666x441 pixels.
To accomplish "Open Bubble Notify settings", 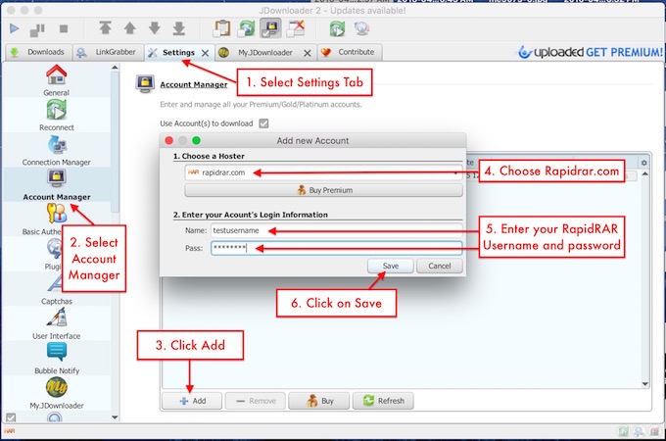I will tap(56, 357).
